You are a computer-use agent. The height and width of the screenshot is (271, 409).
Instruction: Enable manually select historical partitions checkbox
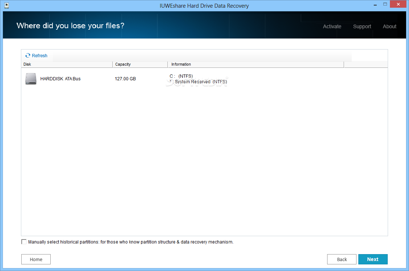24,242
